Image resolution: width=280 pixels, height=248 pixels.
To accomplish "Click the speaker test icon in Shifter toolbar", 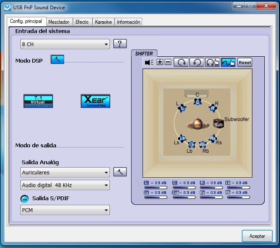I will pos(149,62).
